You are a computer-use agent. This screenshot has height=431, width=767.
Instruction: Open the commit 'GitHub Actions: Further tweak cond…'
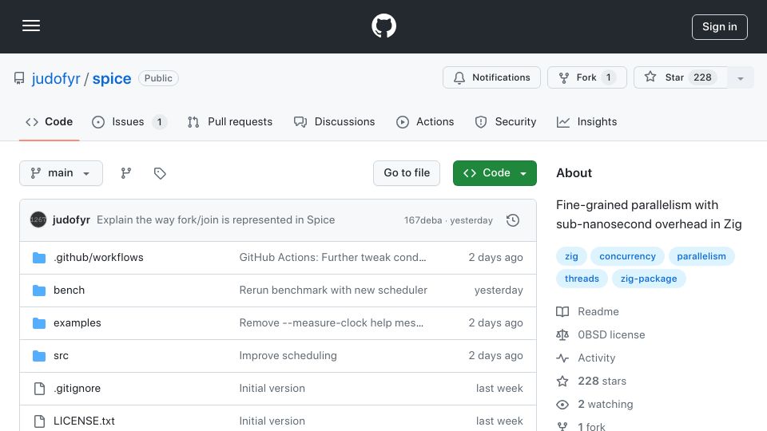click(x=332, y=258)
